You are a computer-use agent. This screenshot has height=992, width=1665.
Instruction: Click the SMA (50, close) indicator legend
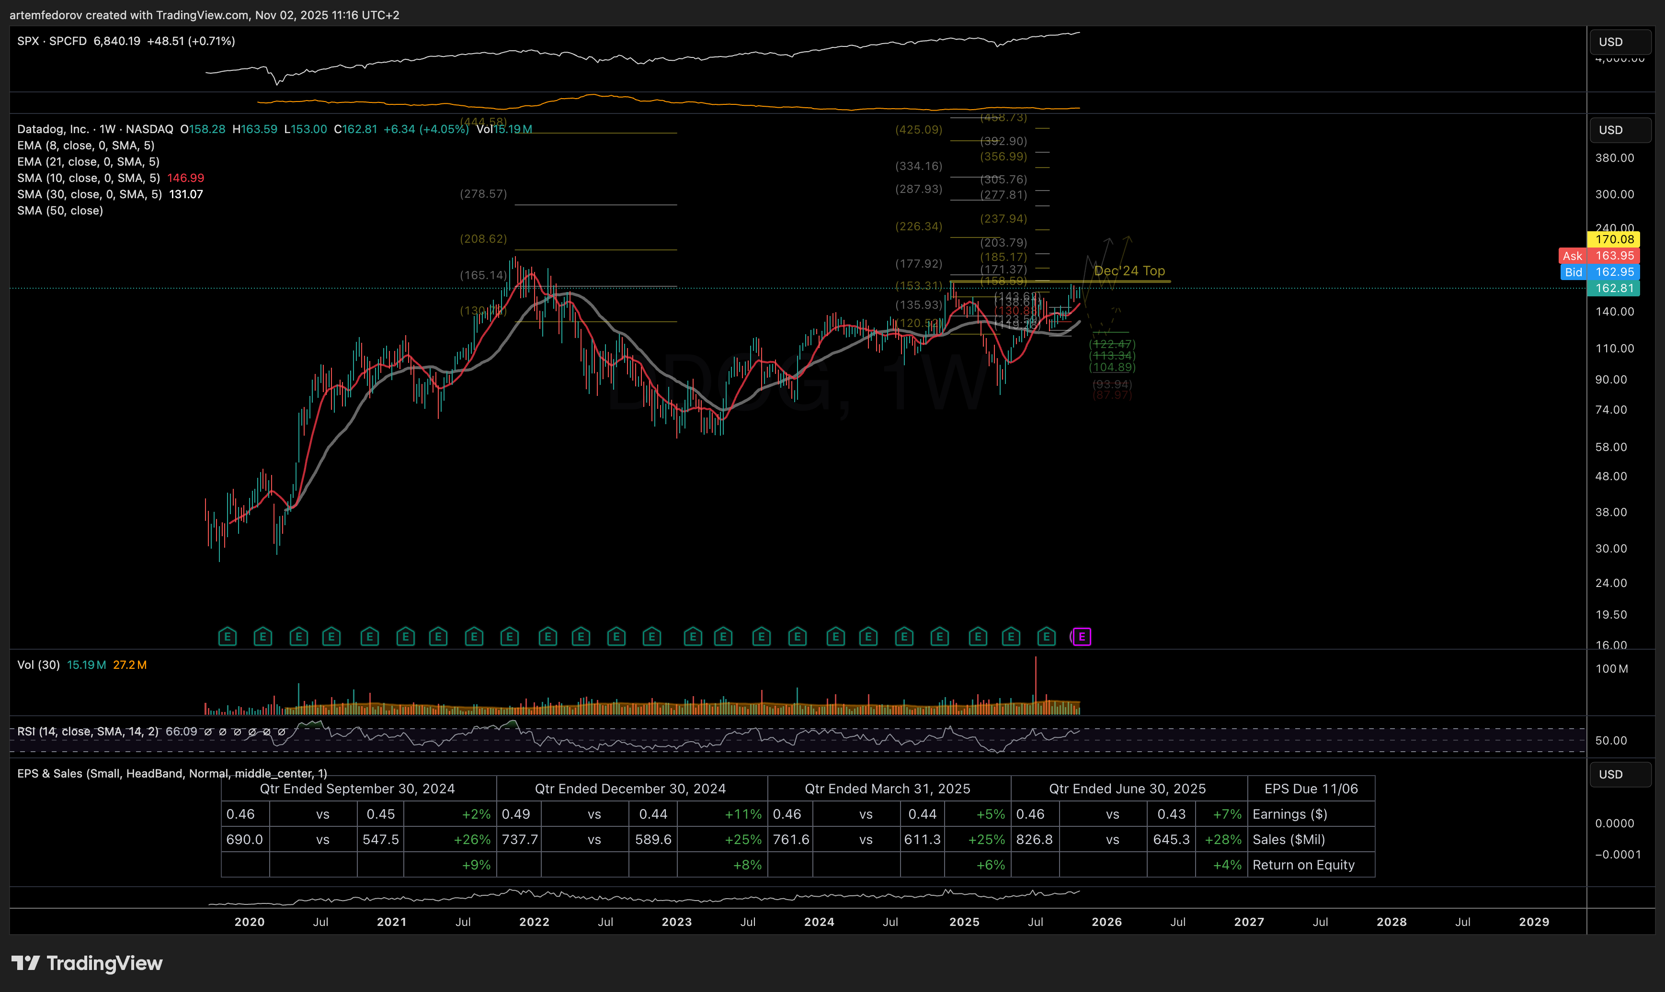point(60,211)
